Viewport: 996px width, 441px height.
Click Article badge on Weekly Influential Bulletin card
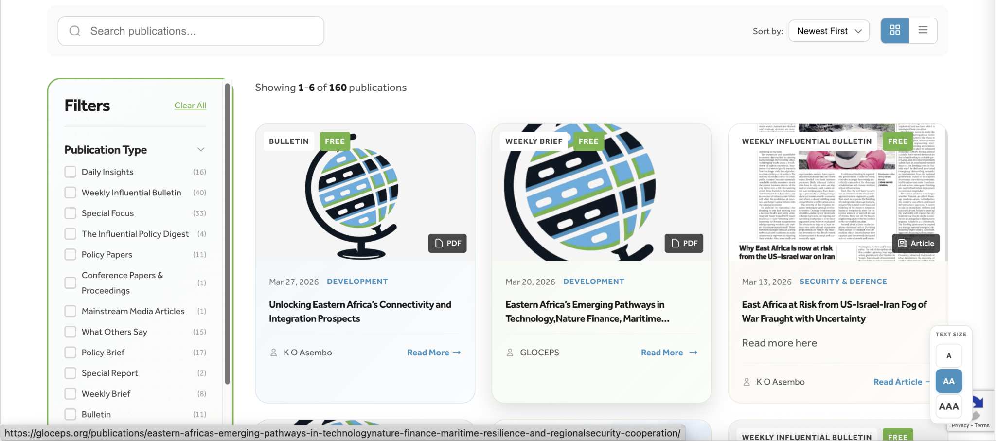point(916,243)
